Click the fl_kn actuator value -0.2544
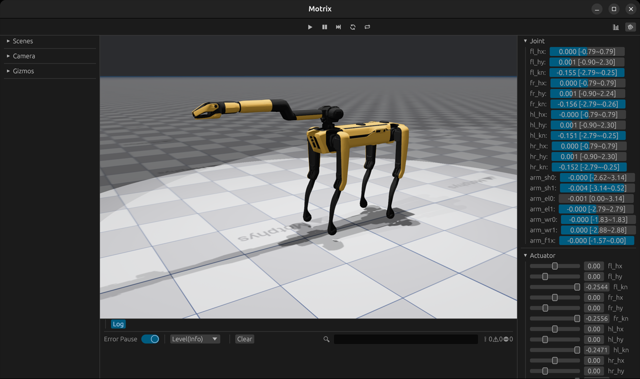This screenshot has height=379, width=640. click(596, 287)
